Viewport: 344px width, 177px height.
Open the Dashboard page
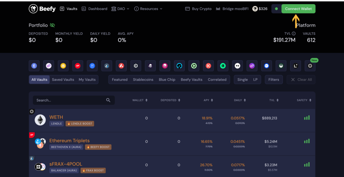point(94,9)
